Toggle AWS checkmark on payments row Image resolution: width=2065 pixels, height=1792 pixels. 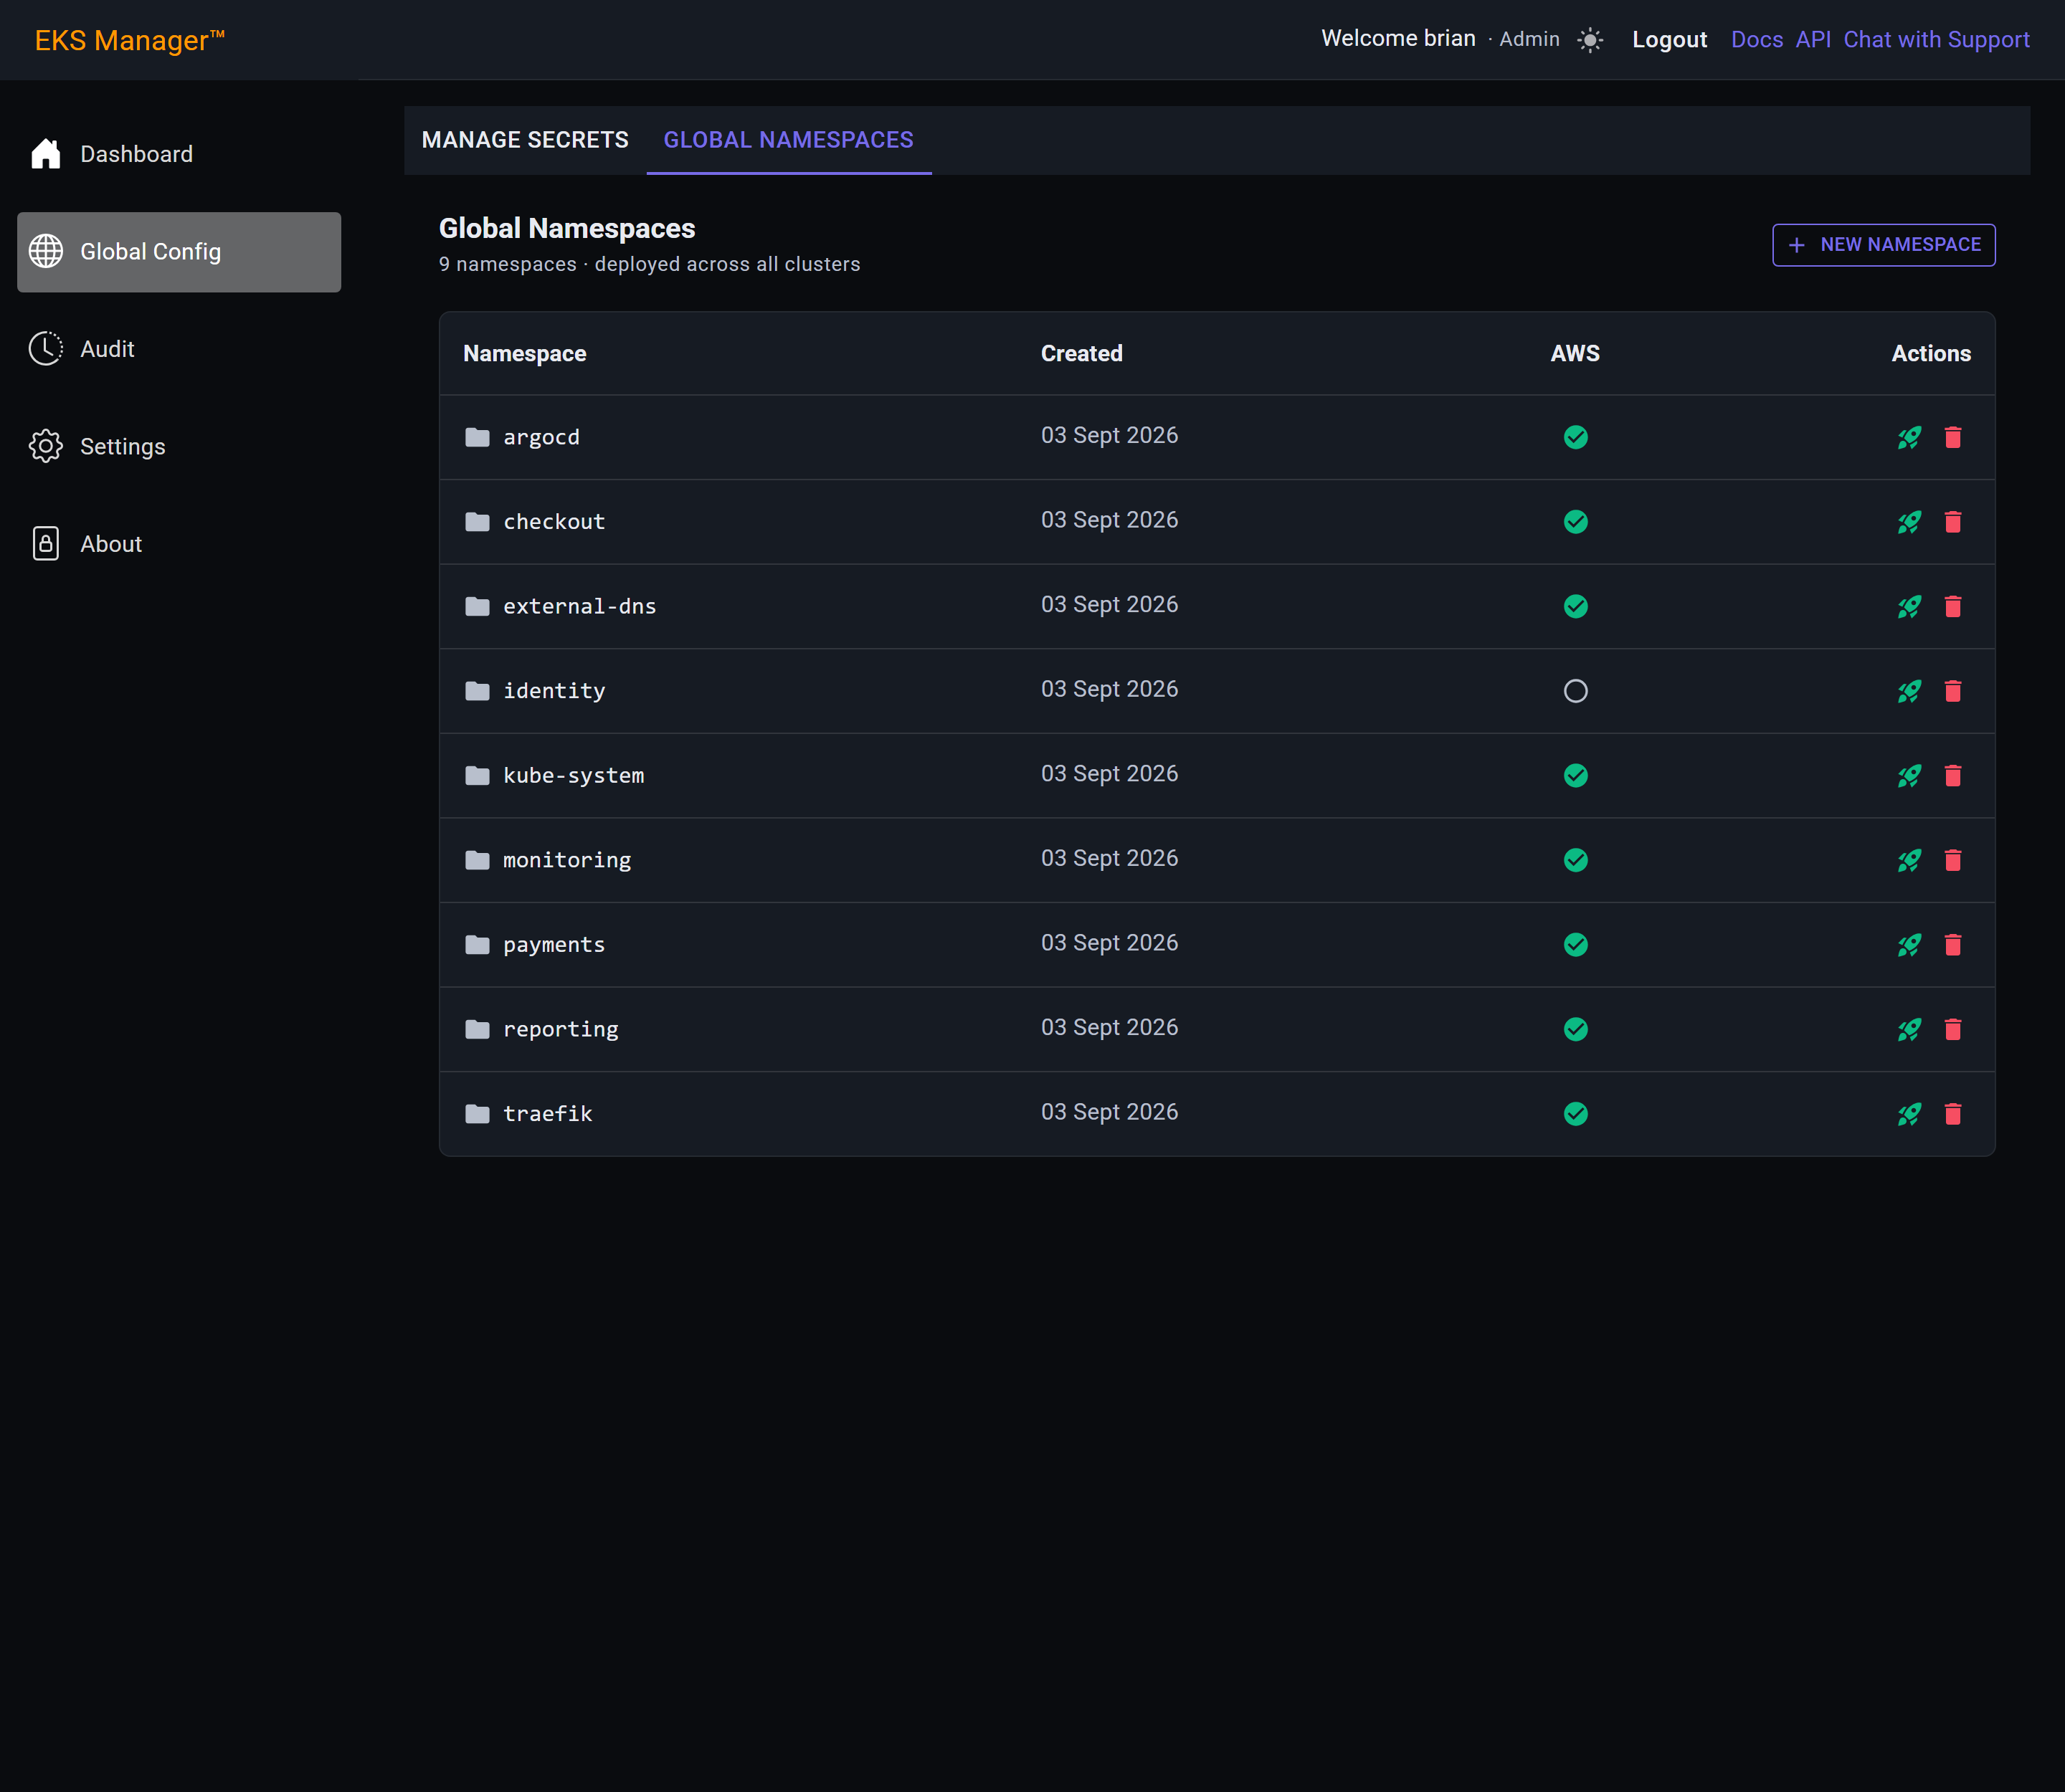(x=1576, y=945)
